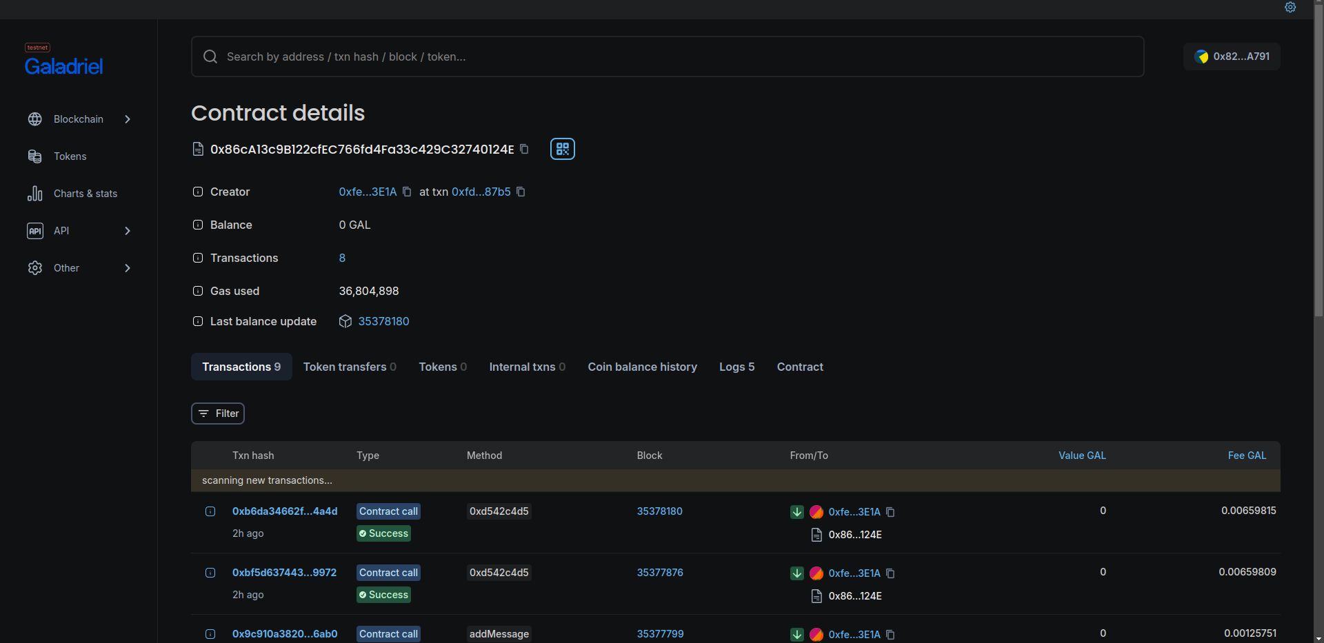Click info icon next to Last balance update

coord(198,321)
